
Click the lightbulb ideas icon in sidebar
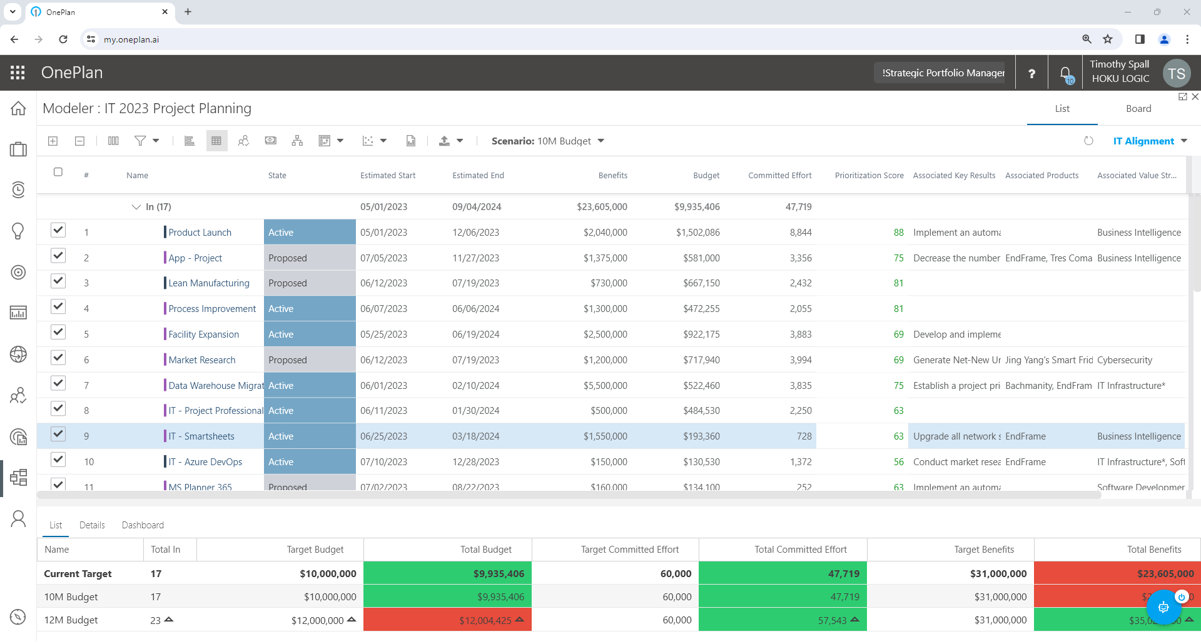[18, 231]
